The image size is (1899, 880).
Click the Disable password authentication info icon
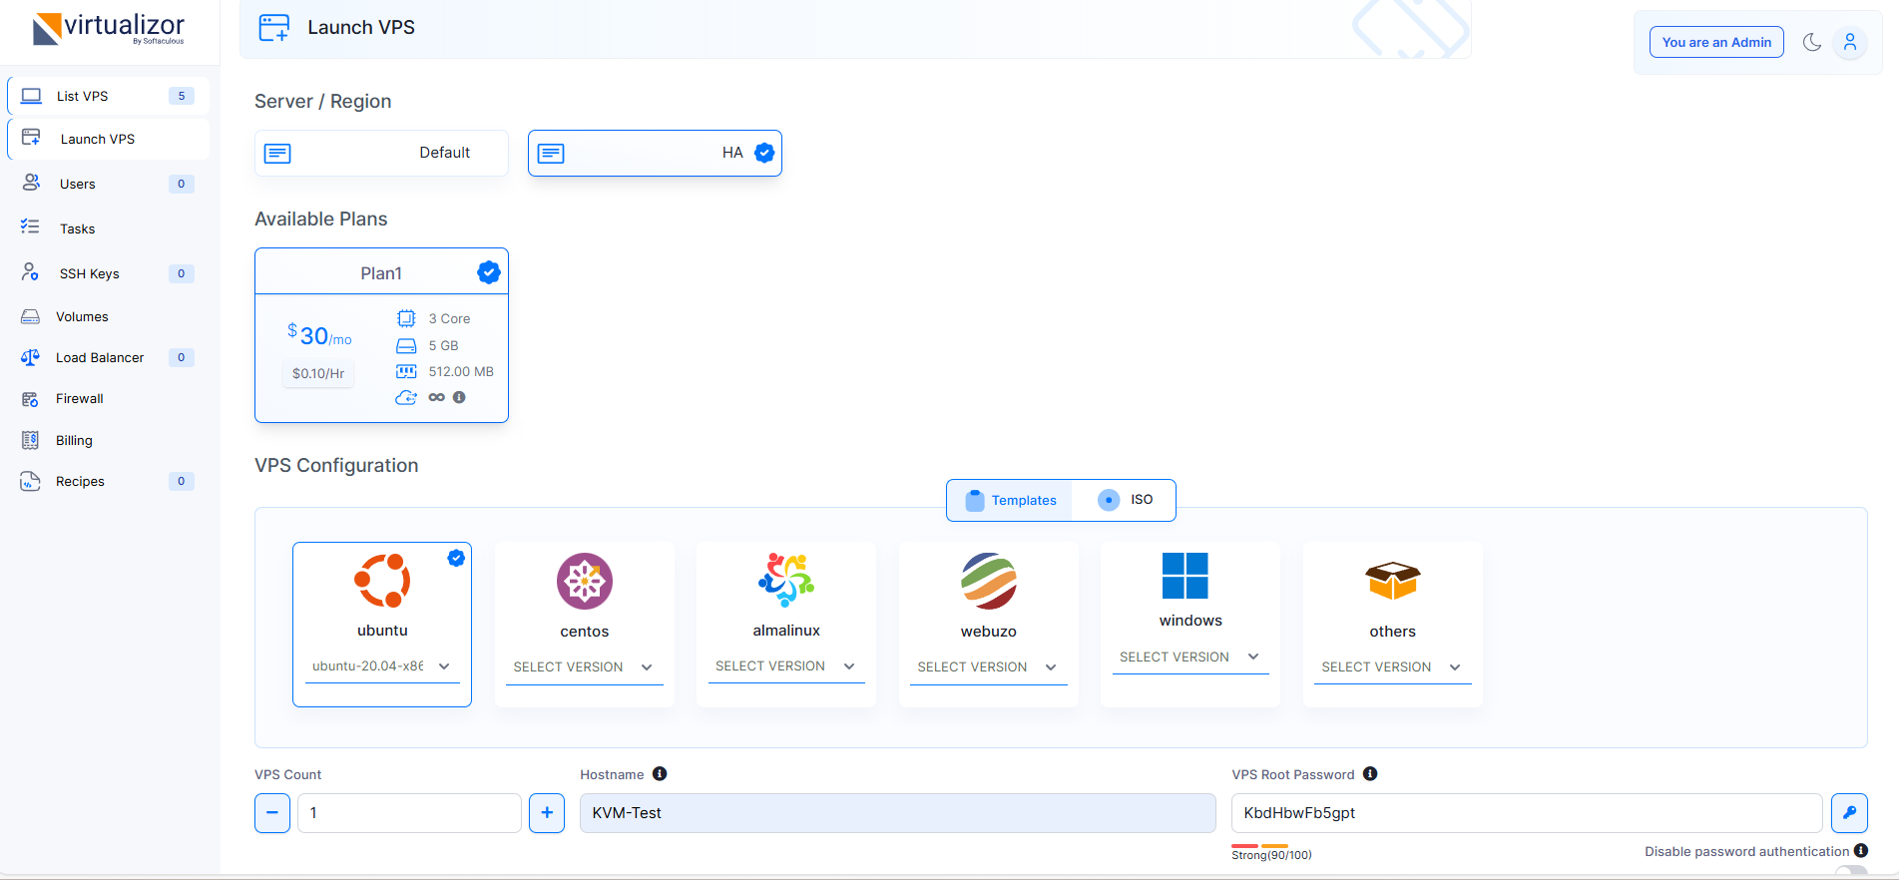[1861, 850]
